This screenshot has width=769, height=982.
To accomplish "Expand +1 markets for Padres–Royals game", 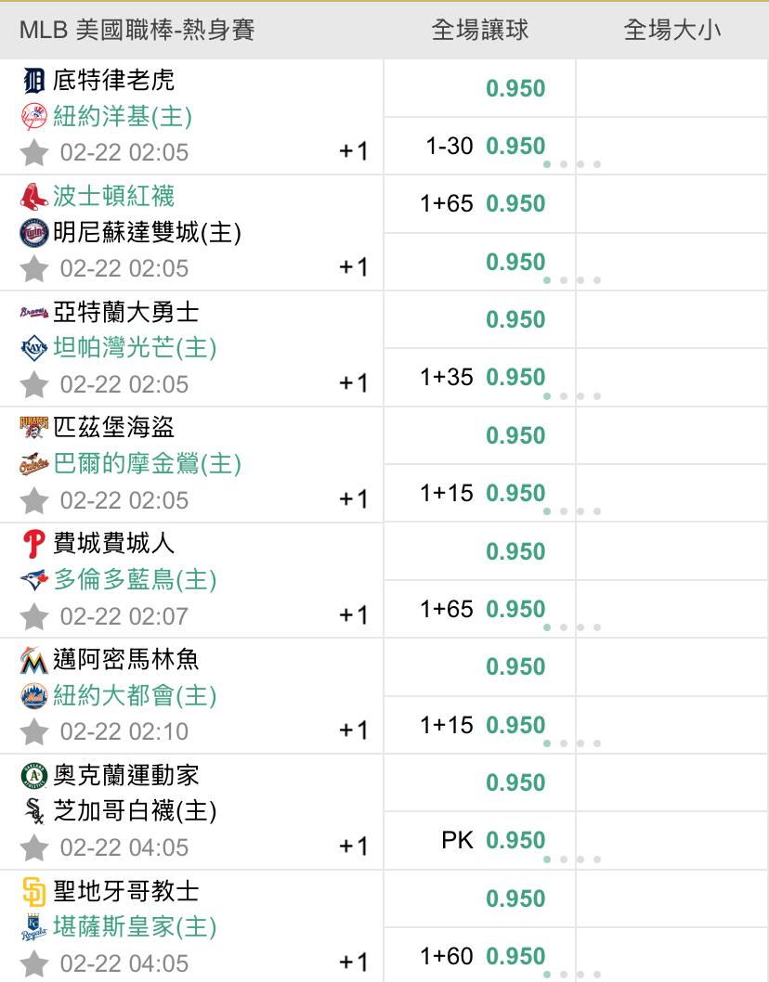I will [x=353, y=963].
